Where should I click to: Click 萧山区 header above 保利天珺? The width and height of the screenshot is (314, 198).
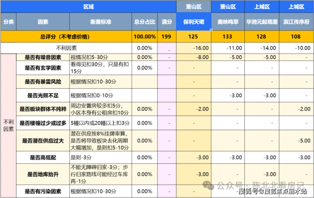(x=193, y=7)
